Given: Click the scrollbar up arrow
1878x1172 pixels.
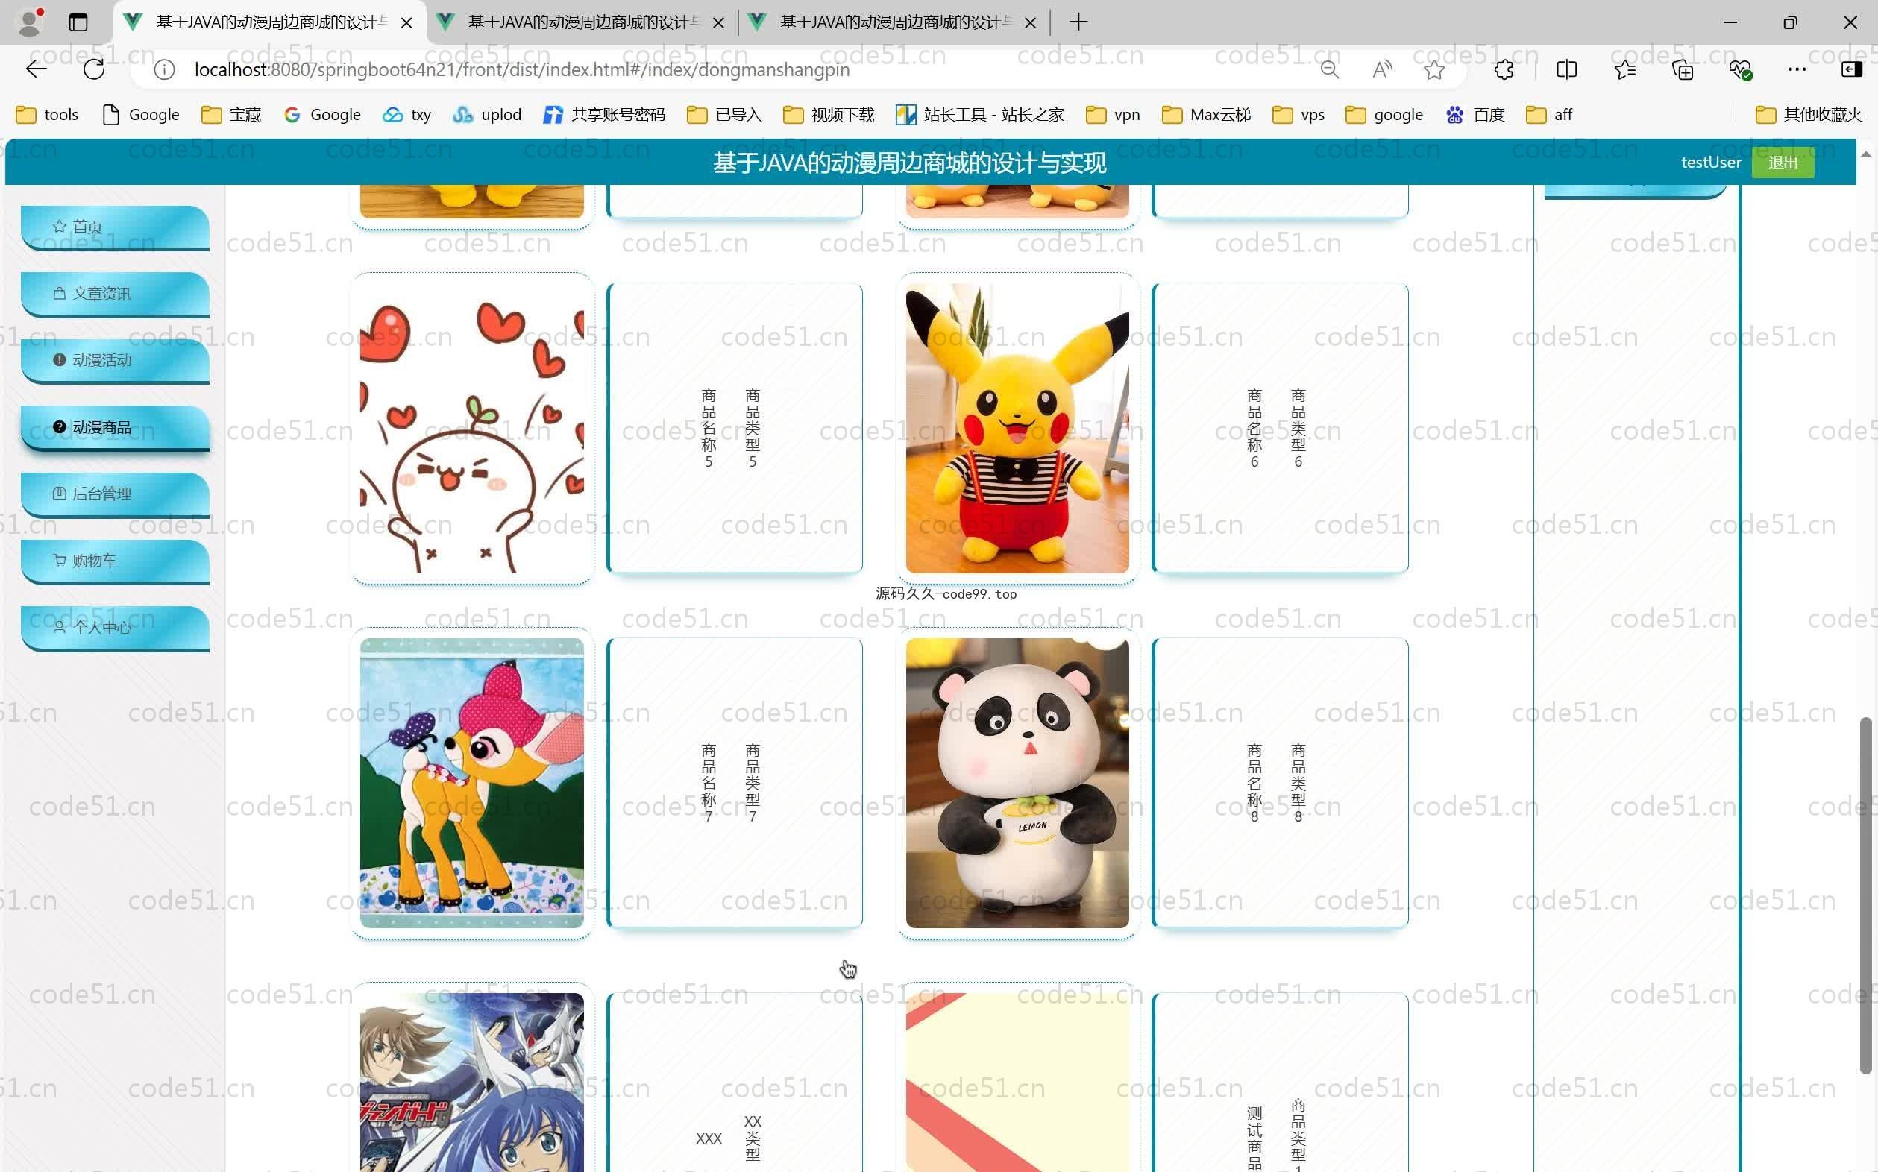Looking at the screenshot, I should (1865, 154).
